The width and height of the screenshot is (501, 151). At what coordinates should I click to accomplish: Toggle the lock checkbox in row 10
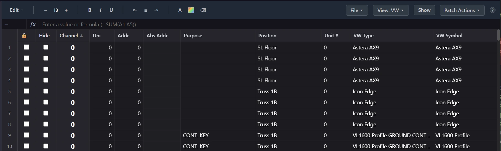(x=26, y=146)
